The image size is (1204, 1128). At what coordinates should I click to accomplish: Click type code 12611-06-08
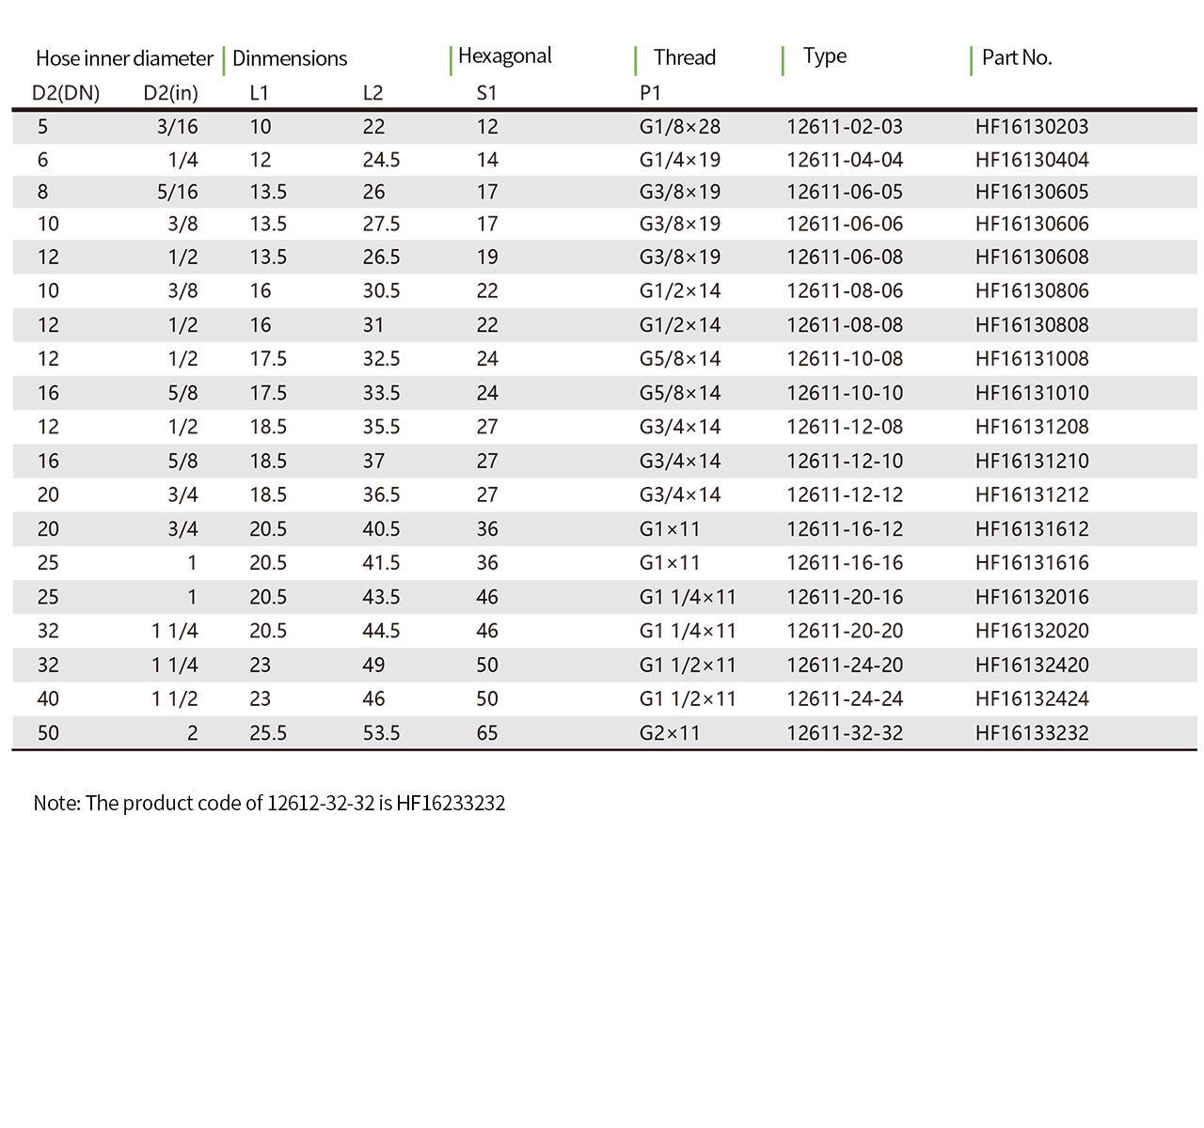(845, 257)
